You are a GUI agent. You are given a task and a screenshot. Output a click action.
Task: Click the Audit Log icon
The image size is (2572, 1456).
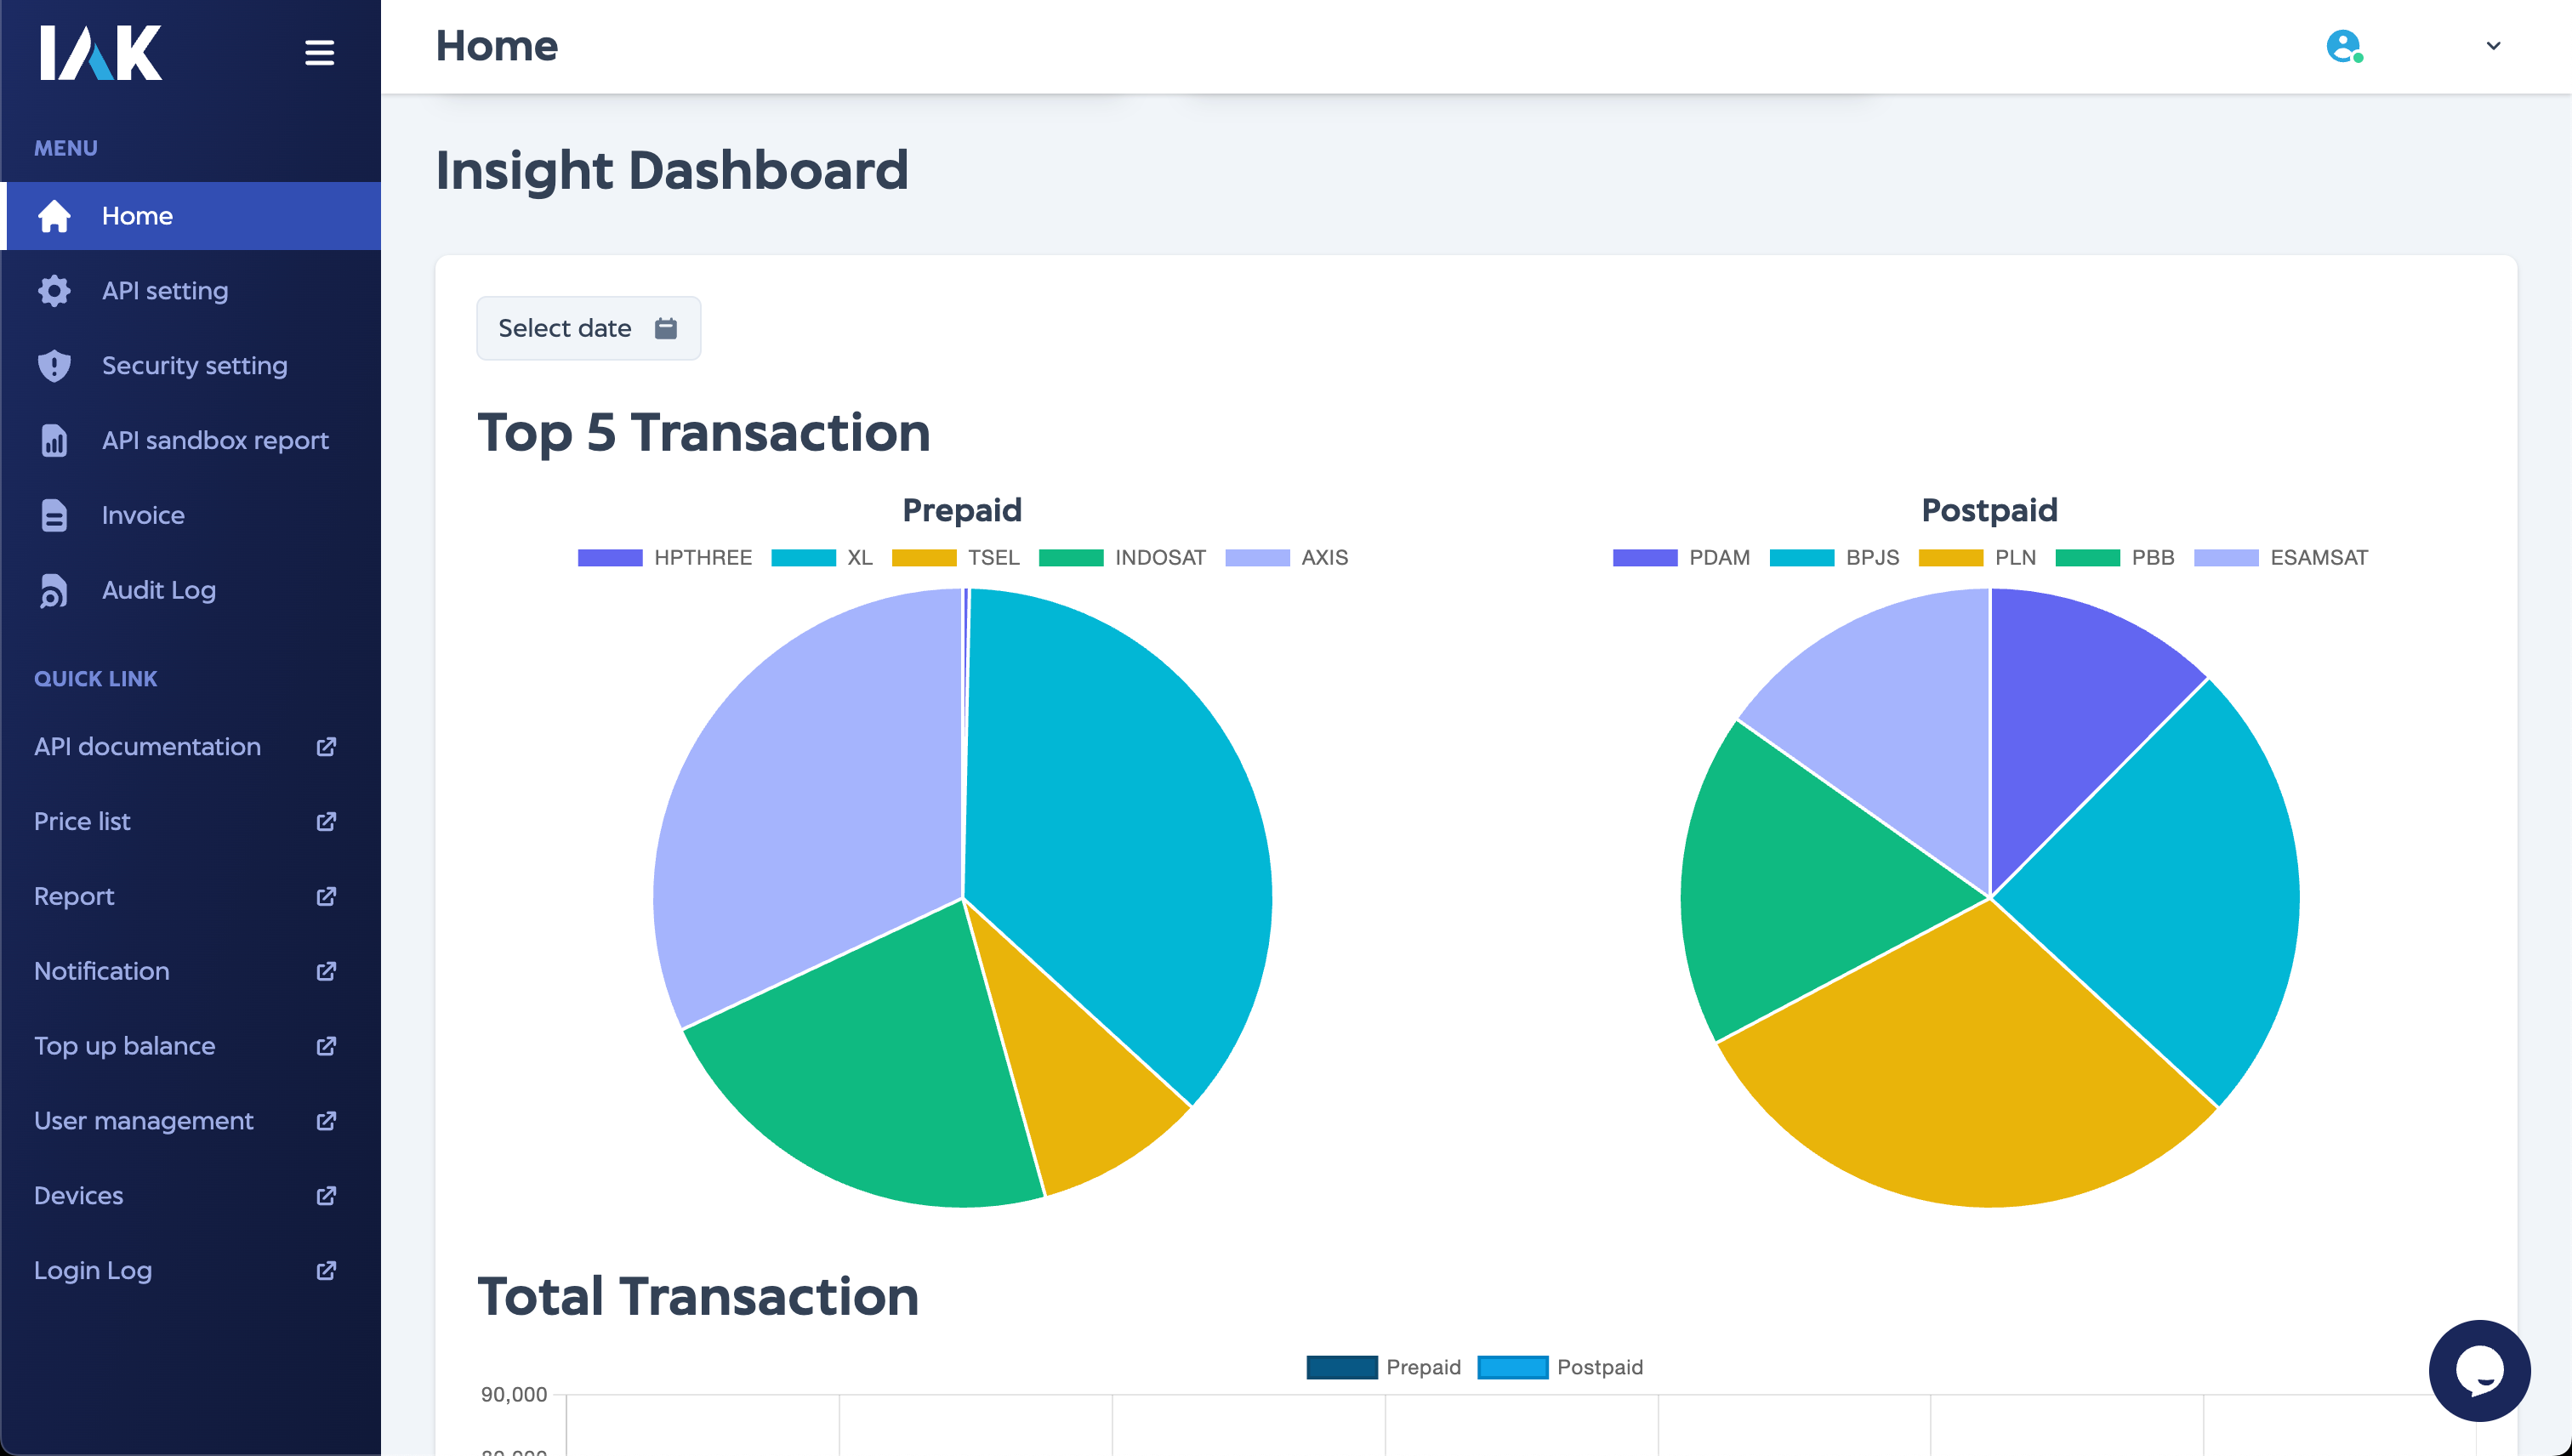click(54, 590)
